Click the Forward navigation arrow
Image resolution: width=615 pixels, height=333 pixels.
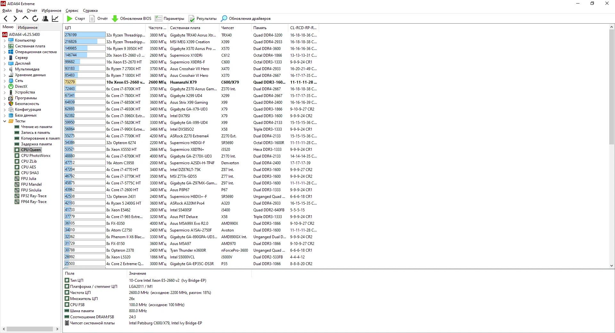point(15,19)
